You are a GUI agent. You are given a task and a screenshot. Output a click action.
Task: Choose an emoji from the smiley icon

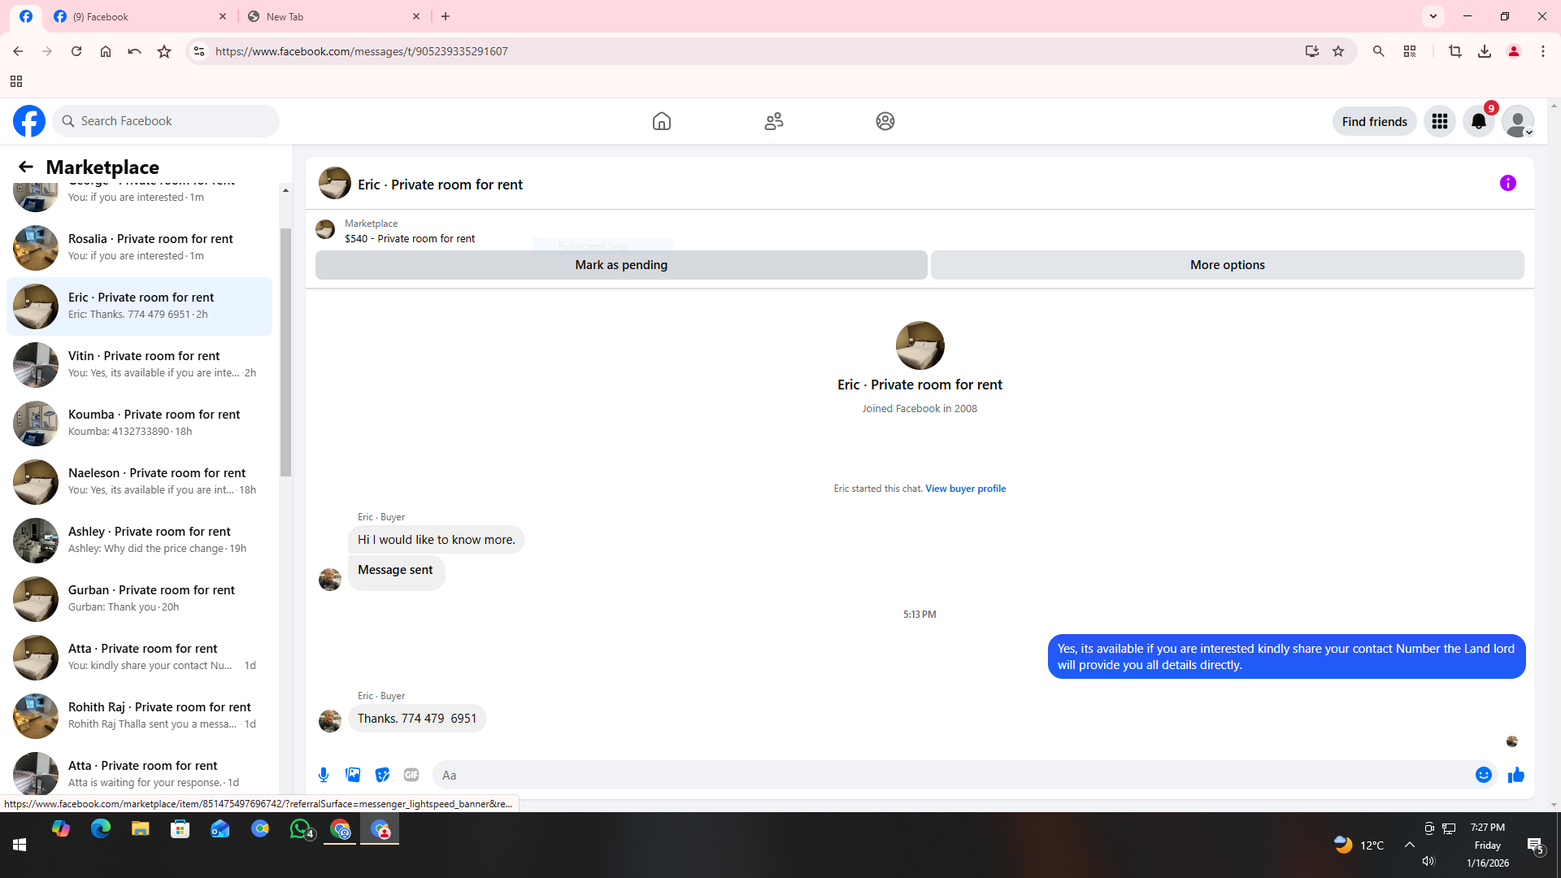[x=1483, y=775]
